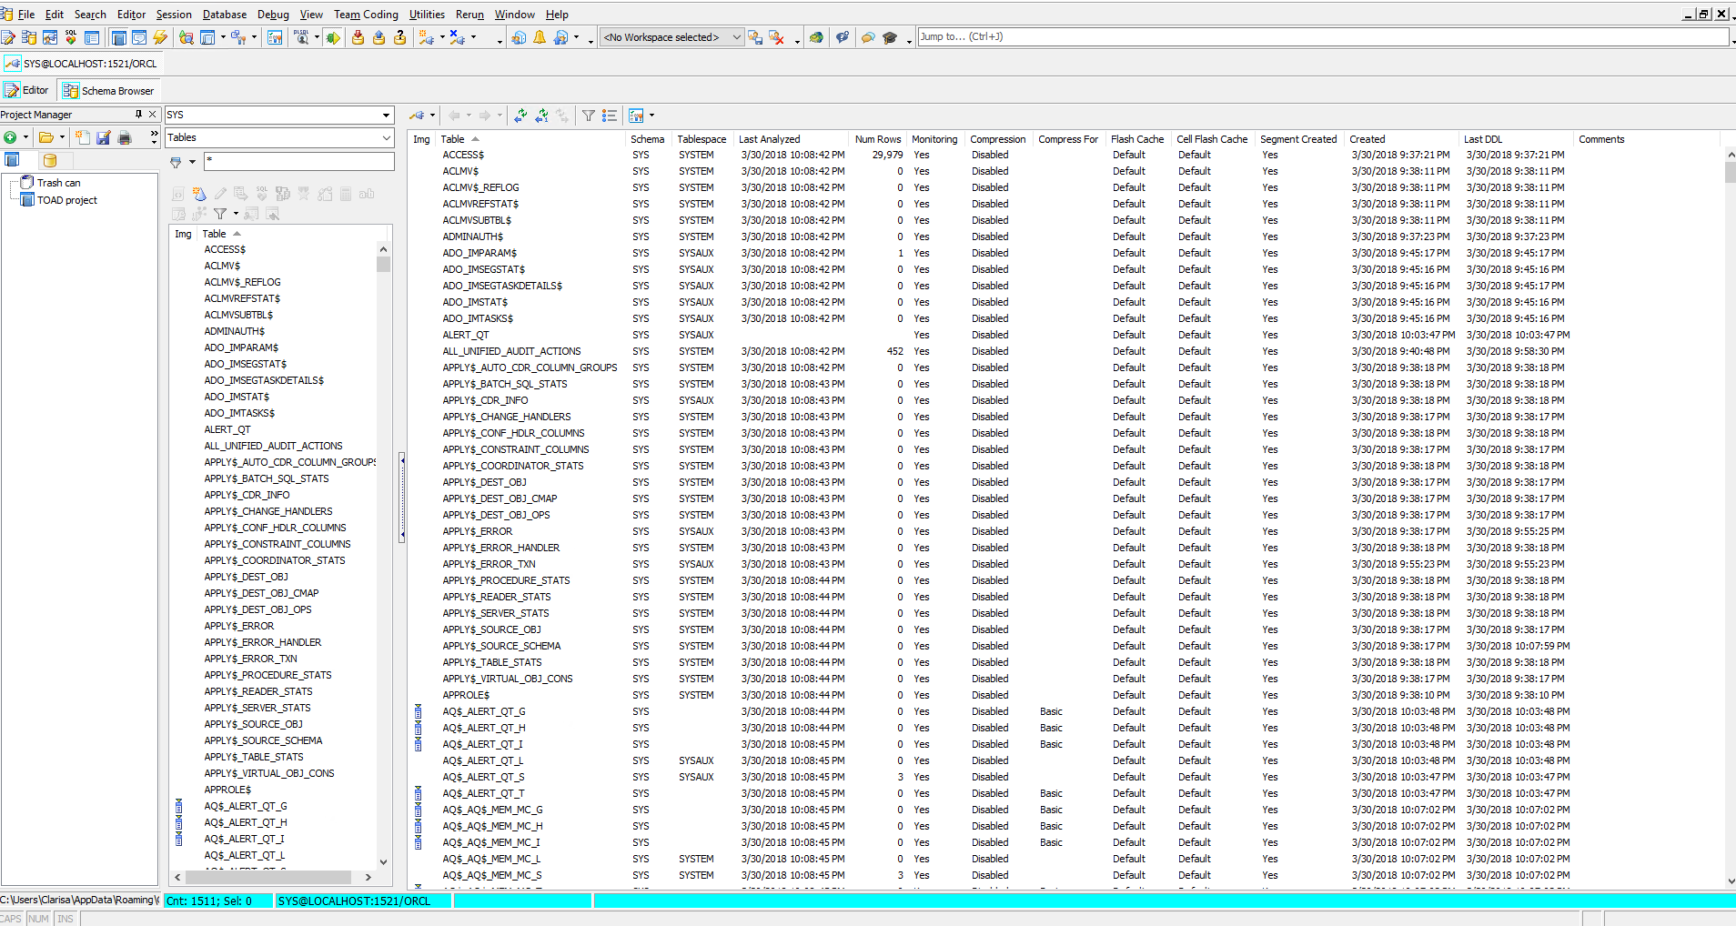Open the Tables object type dropdown

386,137
